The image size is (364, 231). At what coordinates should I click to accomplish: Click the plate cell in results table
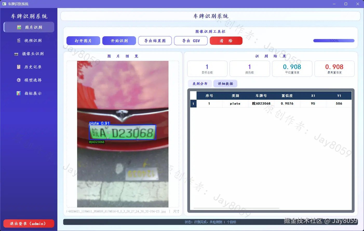click(x=235, y=104)
